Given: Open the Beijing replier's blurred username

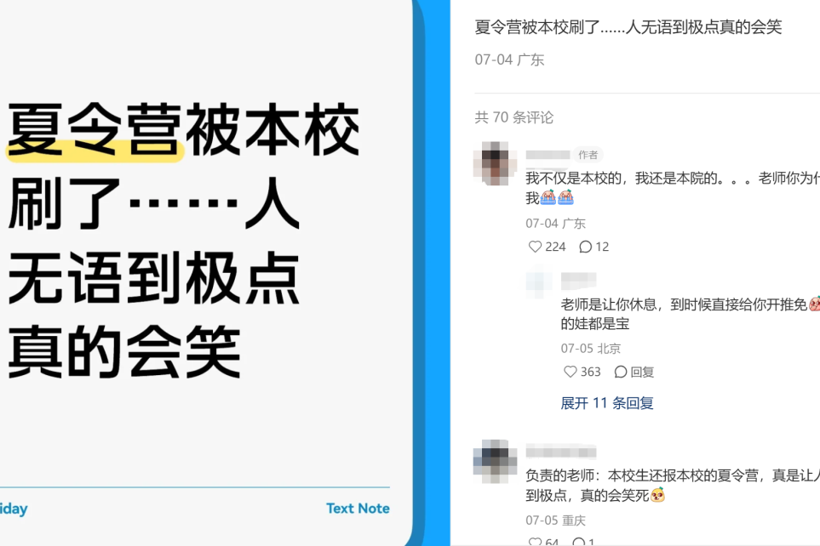Looking at the screenshot, I should point(578,282).
